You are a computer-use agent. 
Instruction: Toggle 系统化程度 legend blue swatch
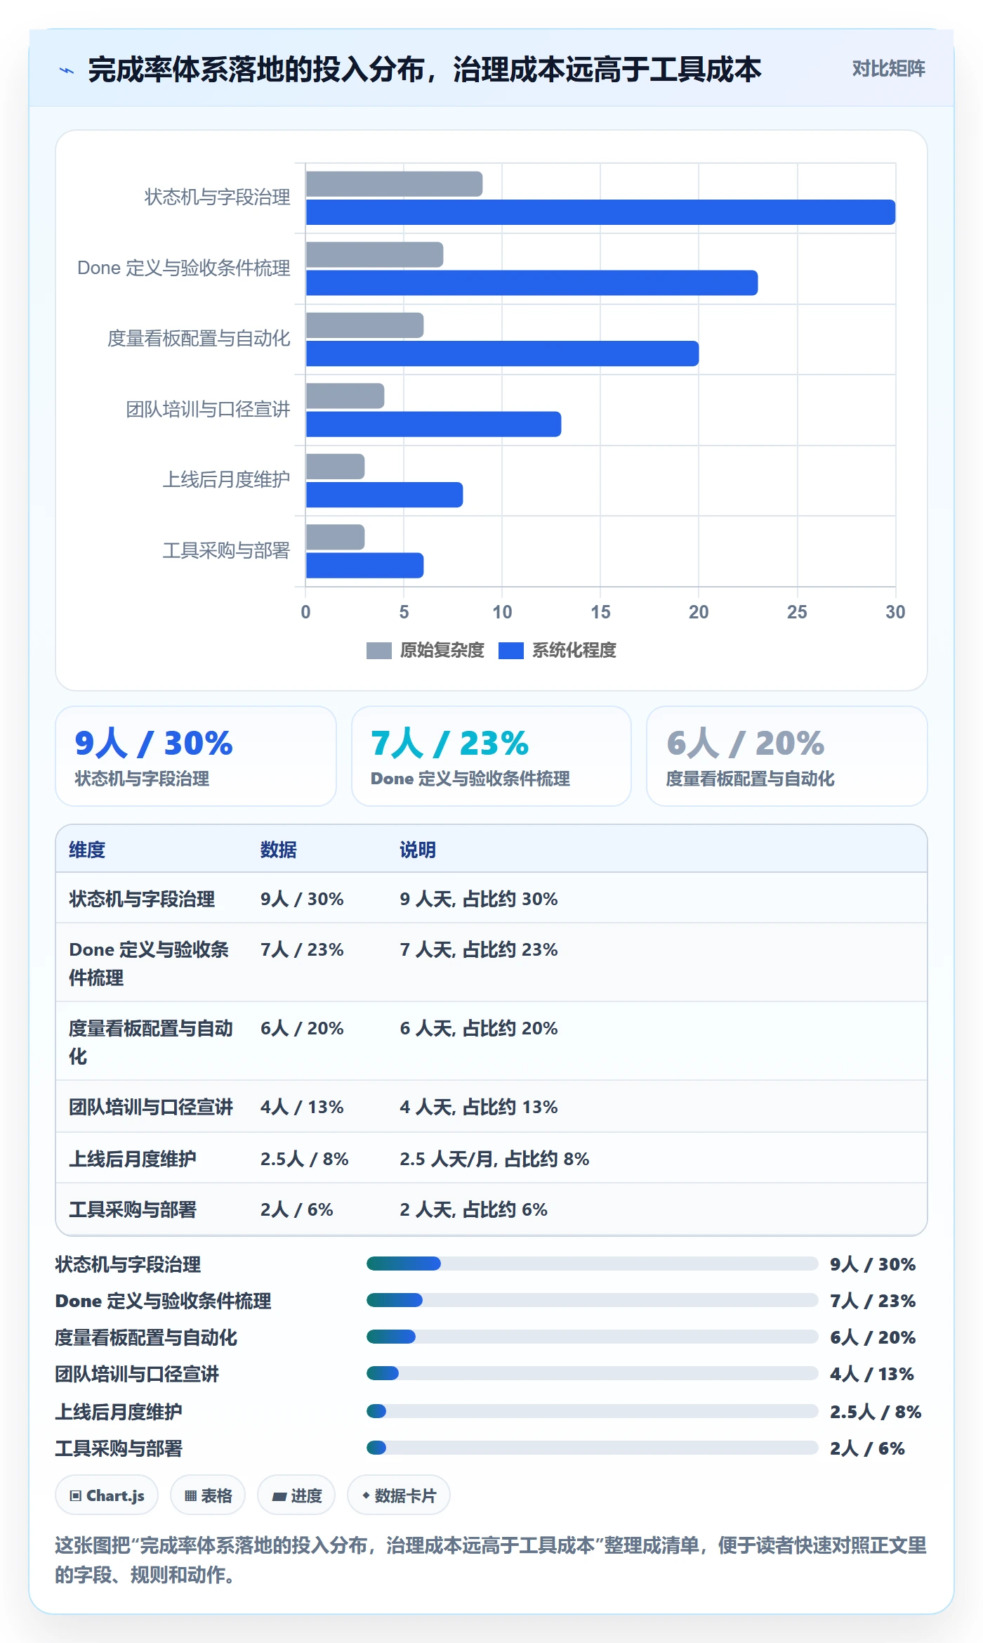(x=510, y=651)
